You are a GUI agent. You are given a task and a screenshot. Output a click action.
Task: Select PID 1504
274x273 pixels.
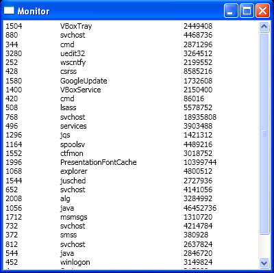[14, 26]
